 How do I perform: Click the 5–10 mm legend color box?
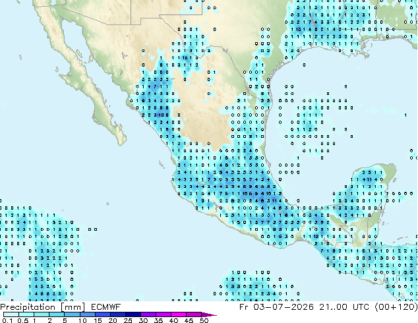(72, 314)
